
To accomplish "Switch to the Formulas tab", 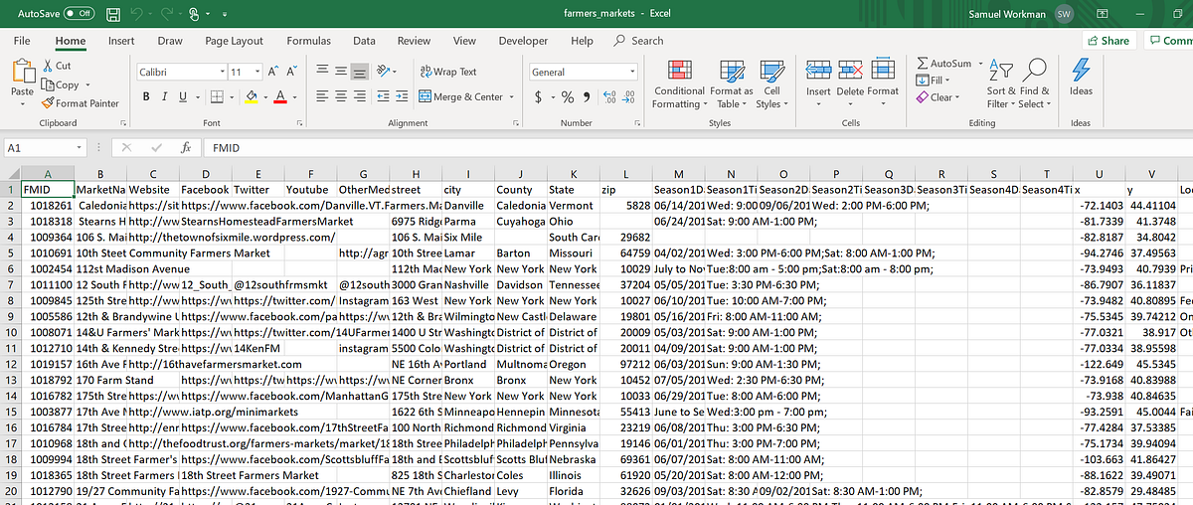I will pyautogui.click(x=309, y=41).
